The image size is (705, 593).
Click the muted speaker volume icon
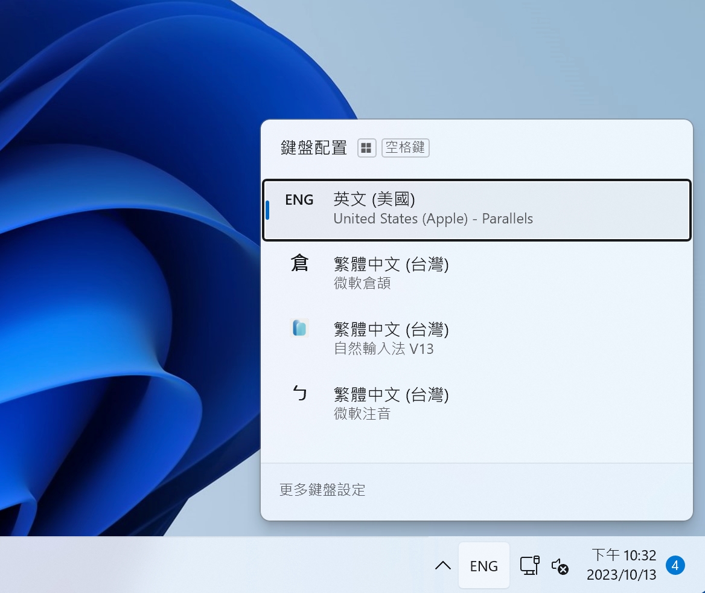pyautogui.click(x=560, y=566)
